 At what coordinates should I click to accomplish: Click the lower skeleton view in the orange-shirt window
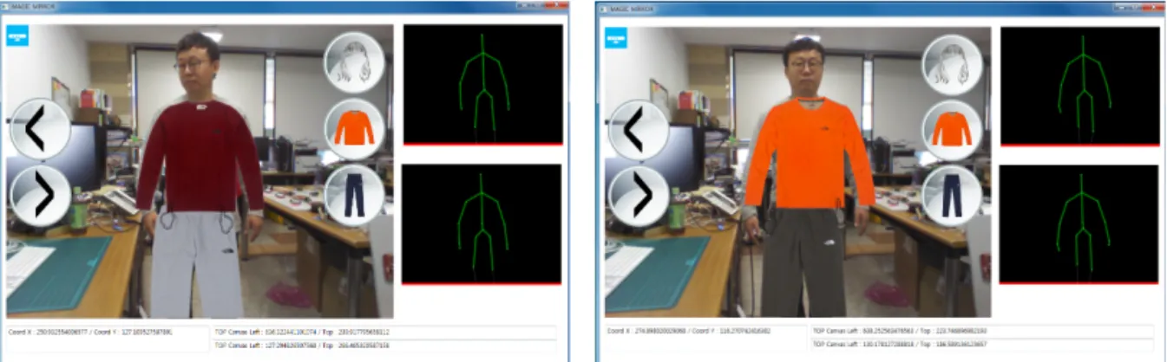pyautogui.click(x=1080, y=224)
